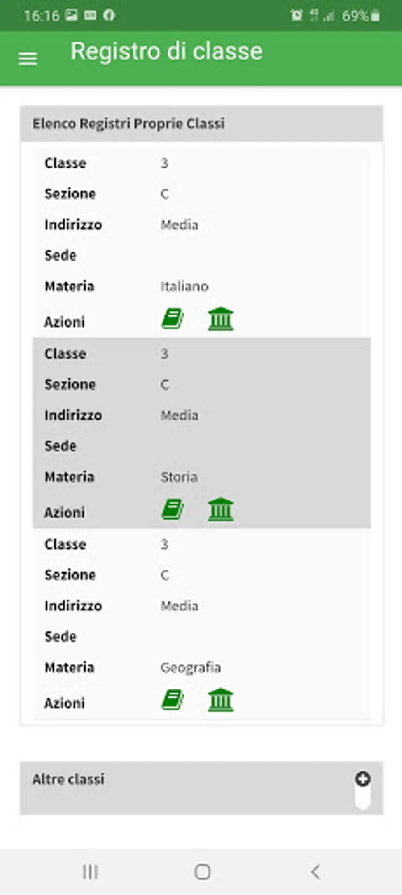Screen dimensions: 402x895
Task: Open the hamburger navigation menu
Action: point(27,59)
